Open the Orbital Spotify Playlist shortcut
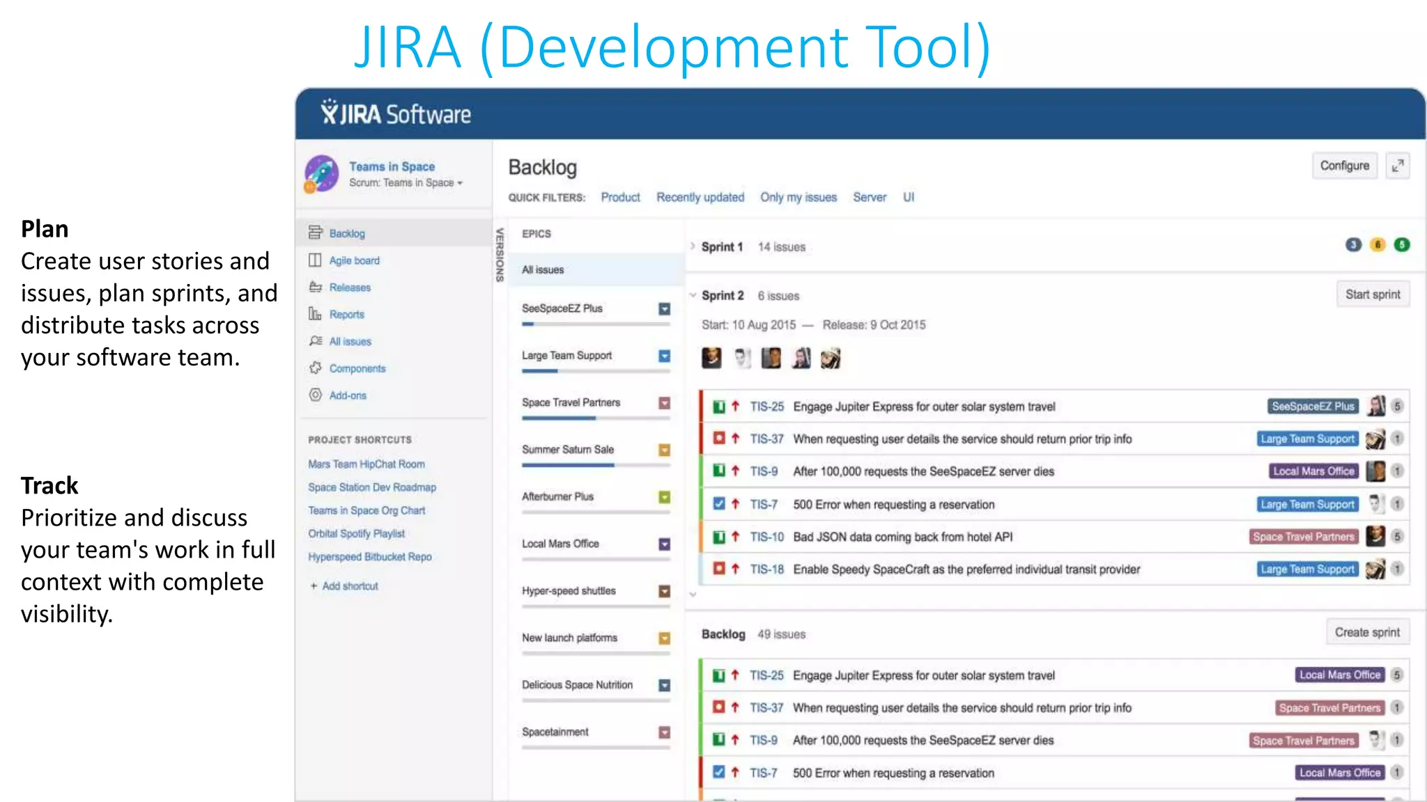Screen dimensions: 1427x802 click(356, 533)
